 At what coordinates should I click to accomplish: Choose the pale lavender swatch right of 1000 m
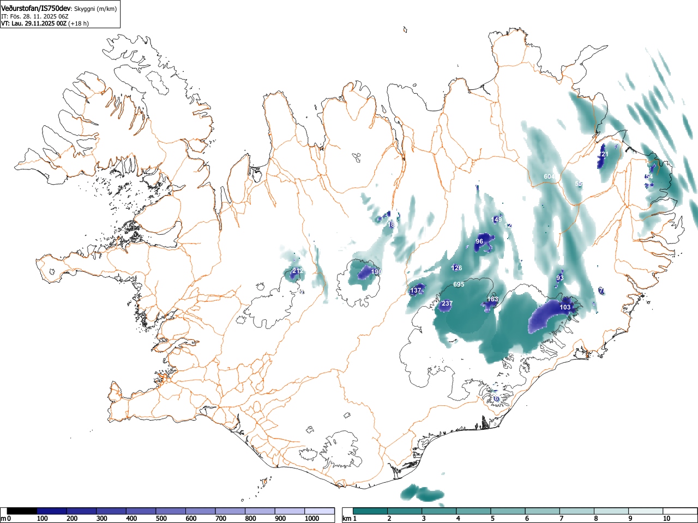[x=320, y=511]
